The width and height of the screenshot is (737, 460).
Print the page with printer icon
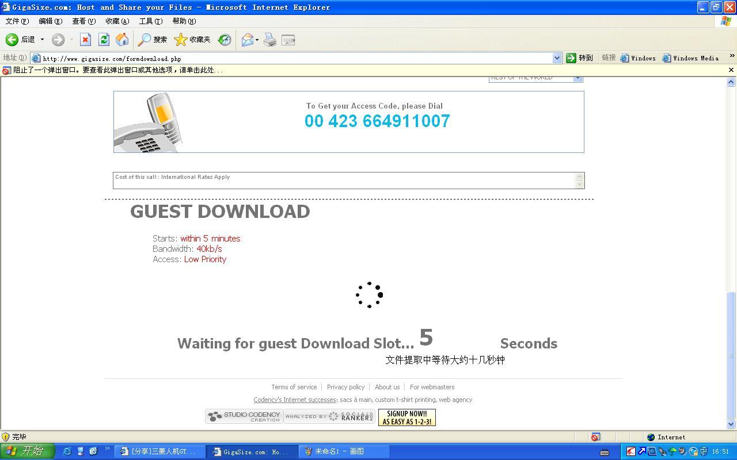pyautogui.click(x=270, y=40)
